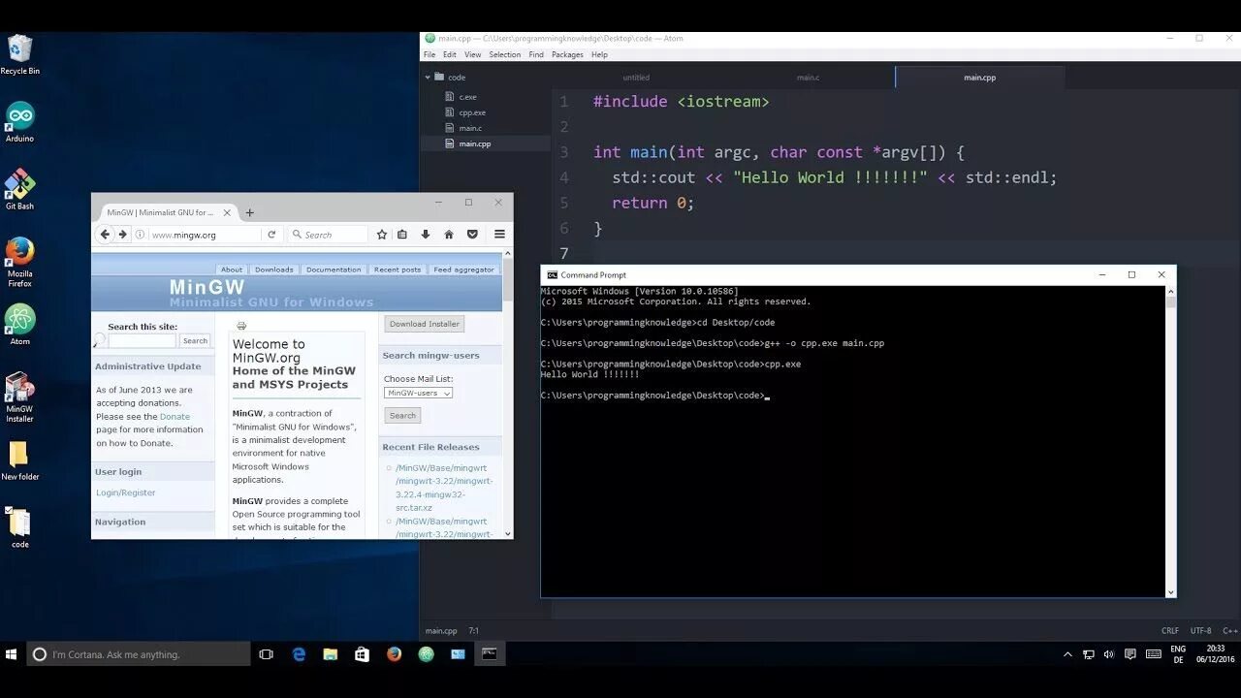Switch to the main.c tab in Atom
Viewport: 1241px width, 698px height.
pyautogui.click(x=808, y=78)
